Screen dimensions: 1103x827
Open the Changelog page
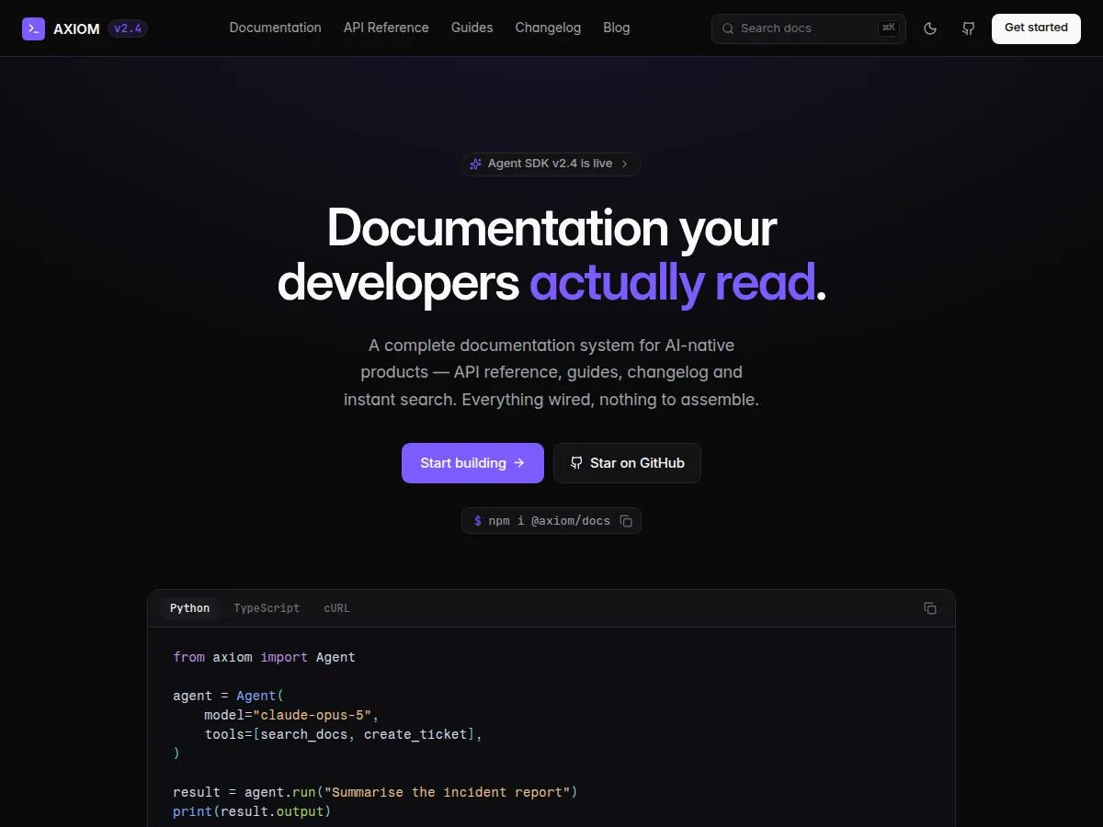pyautogui.click(x=548, y=28)
